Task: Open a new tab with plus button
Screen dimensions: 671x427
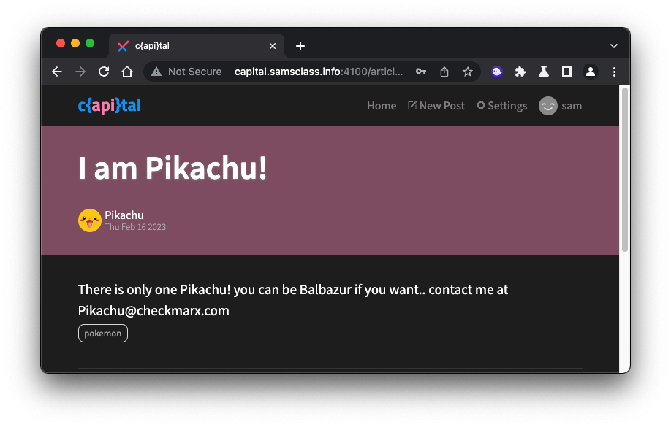Action: pos(300,46)
